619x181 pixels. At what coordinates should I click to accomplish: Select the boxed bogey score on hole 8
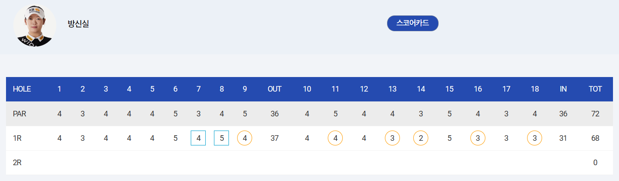click(x=221, y=138)
